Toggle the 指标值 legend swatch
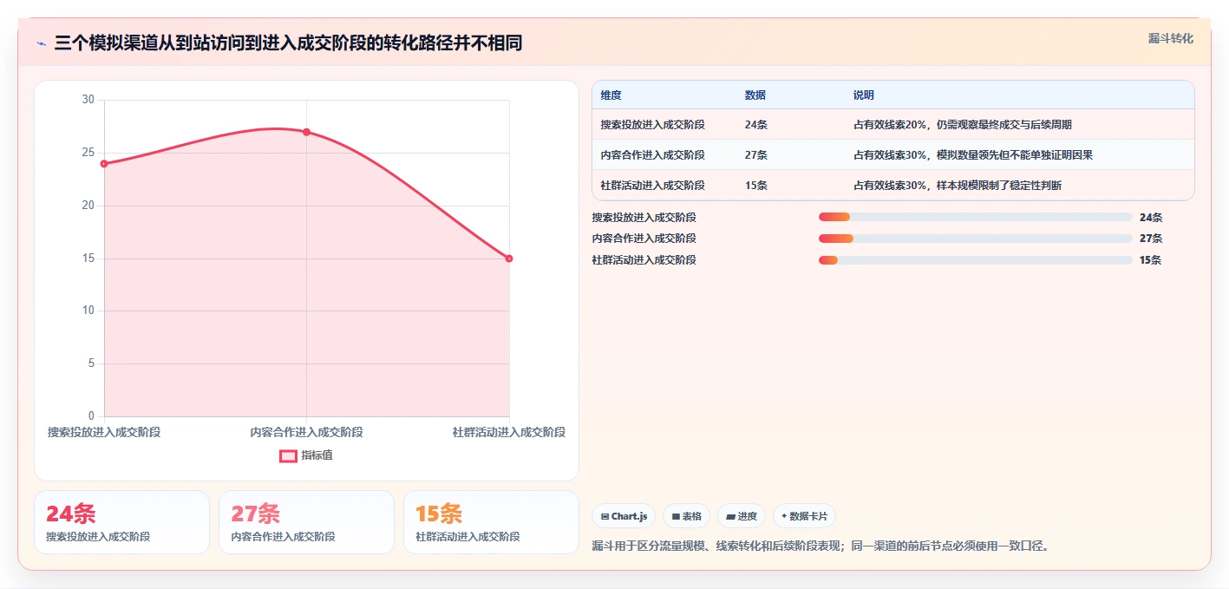 click(288, 455)
